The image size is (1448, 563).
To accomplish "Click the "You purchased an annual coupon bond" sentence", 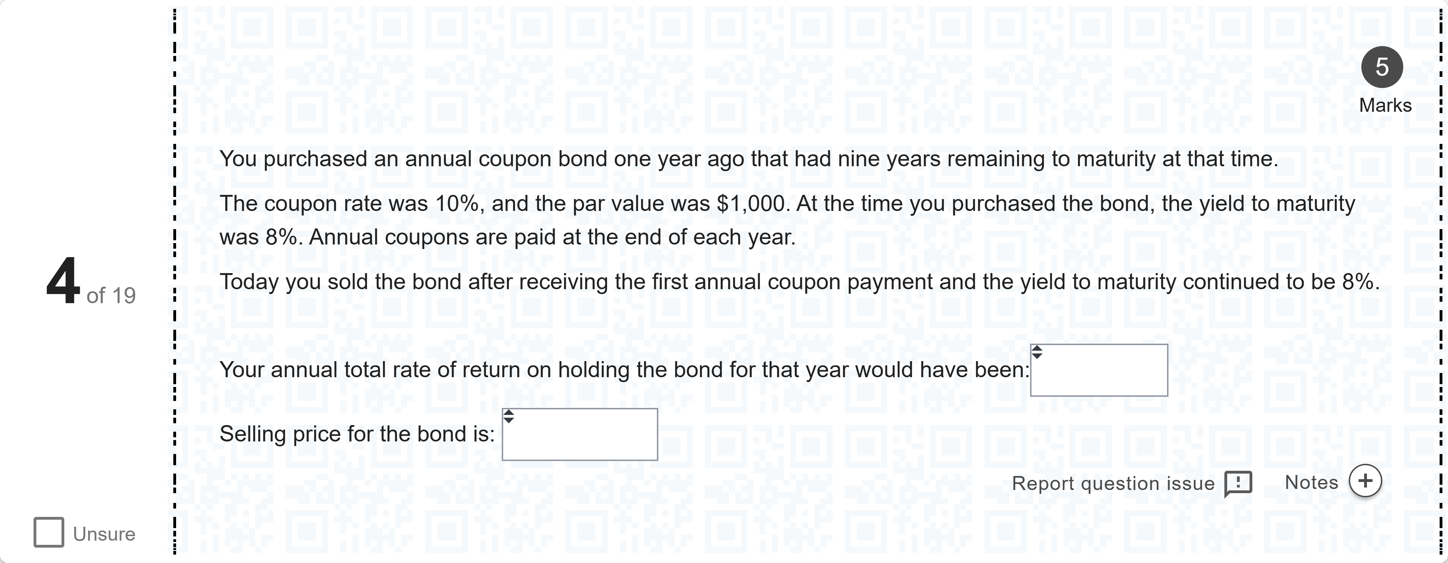I will pos(748,159).
